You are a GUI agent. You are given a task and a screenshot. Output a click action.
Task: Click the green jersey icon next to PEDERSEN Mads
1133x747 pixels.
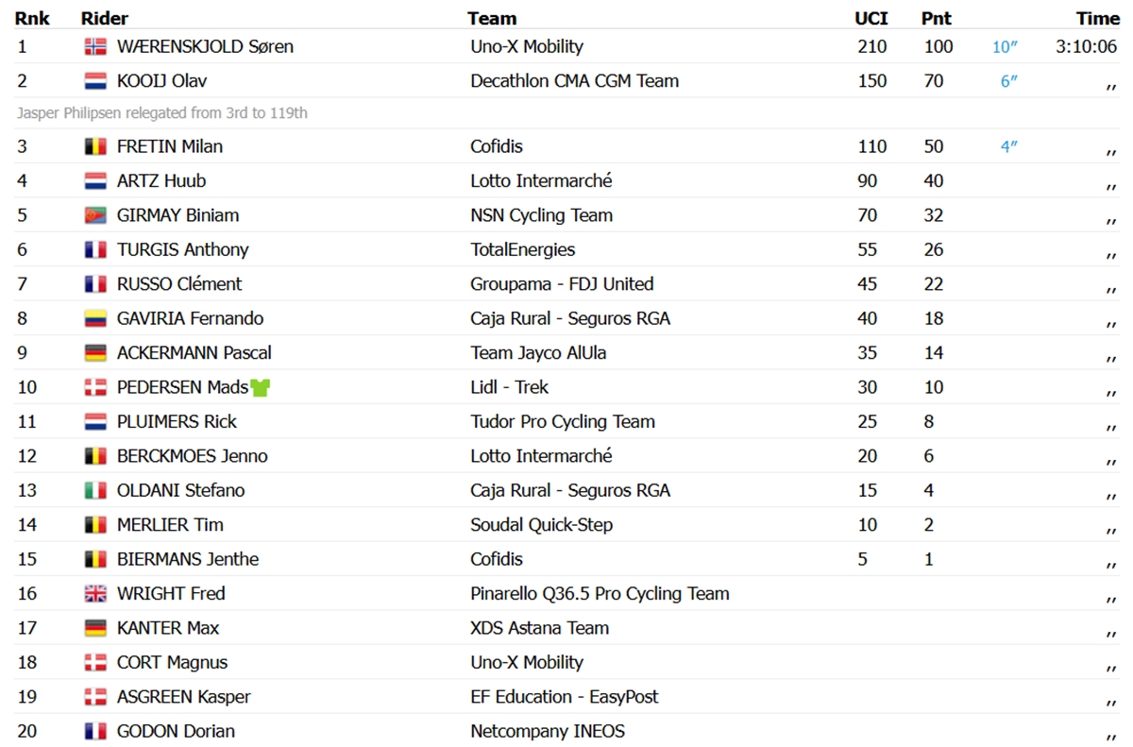click(x=261, y=387)
